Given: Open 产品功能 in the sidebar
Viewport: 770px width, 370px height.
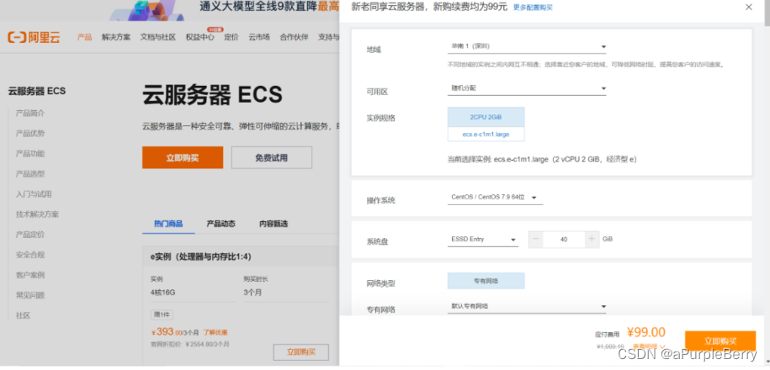Looking at the screenshot, I should click(x=30, y=154).
